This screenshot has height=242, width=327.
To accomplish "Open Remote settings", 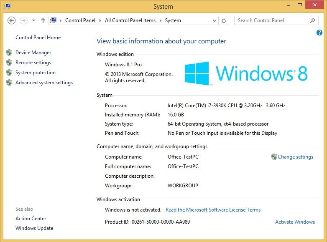I will (x=33, y=63).
